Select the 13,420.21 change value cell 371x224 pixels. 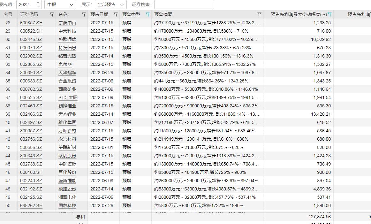[298, 114]
